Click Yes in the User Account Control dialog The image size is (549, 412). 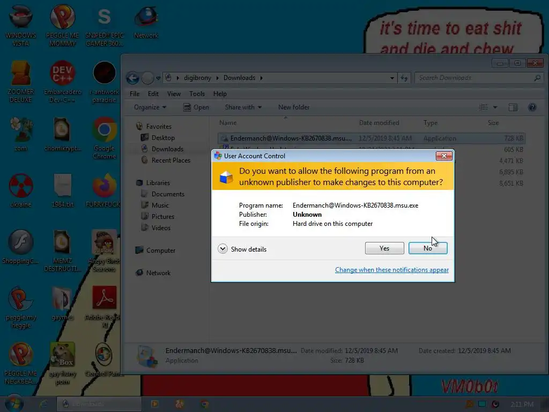click(x=384, y=248)
